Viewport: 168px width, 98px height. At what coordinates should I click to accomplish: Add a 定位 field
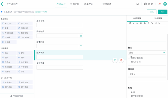pos(25,53)
